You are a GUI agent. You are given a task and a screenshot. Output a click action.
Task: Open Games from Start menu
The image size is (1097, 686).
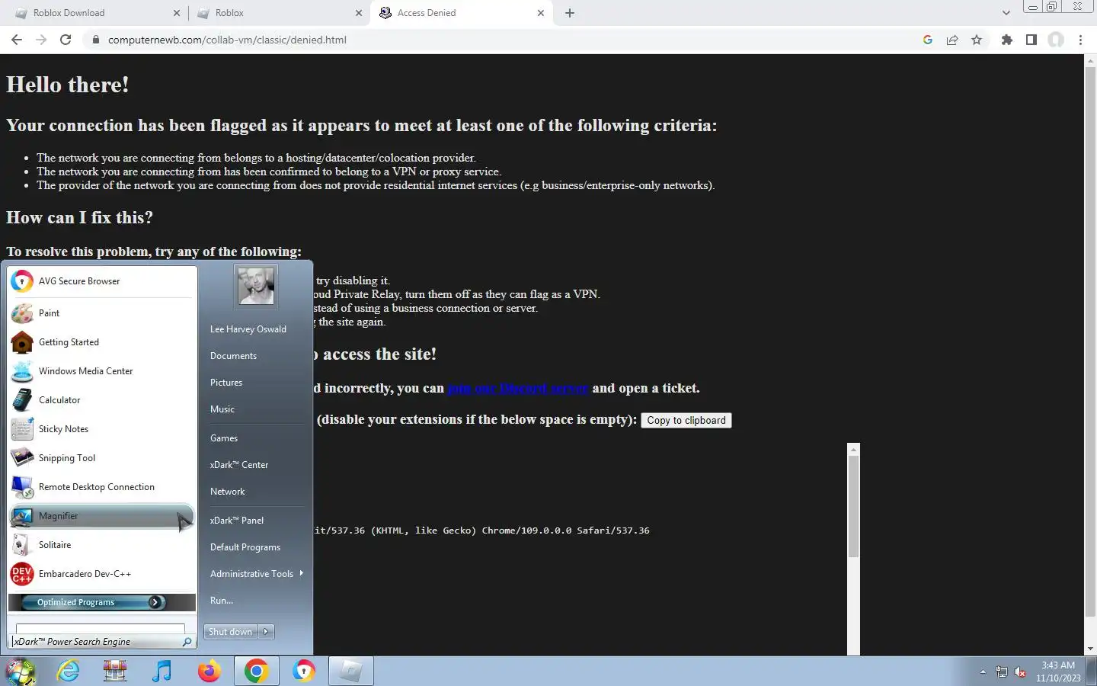224,438
